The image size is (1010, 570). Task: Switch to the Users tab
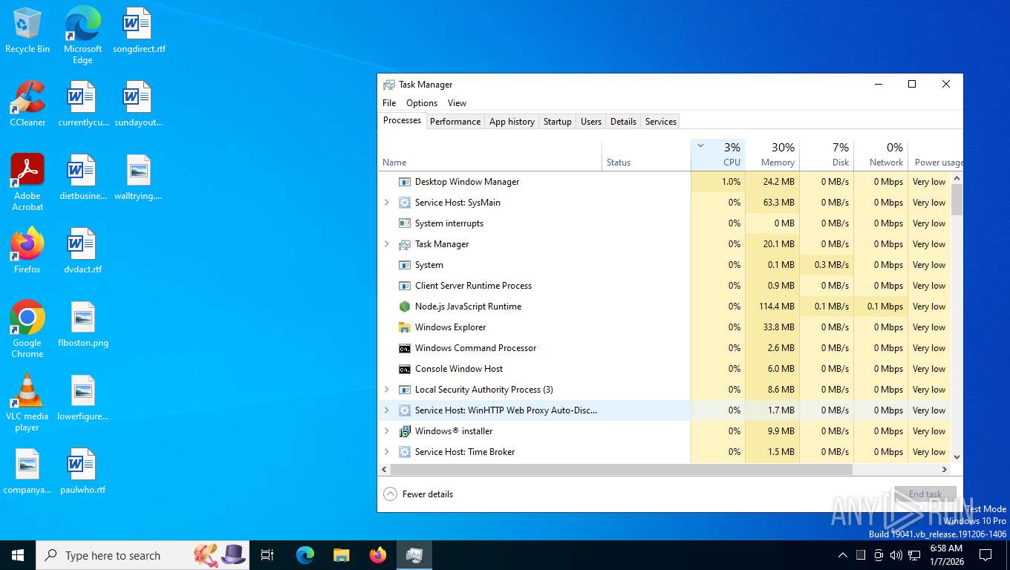click(x=591, y=122)
